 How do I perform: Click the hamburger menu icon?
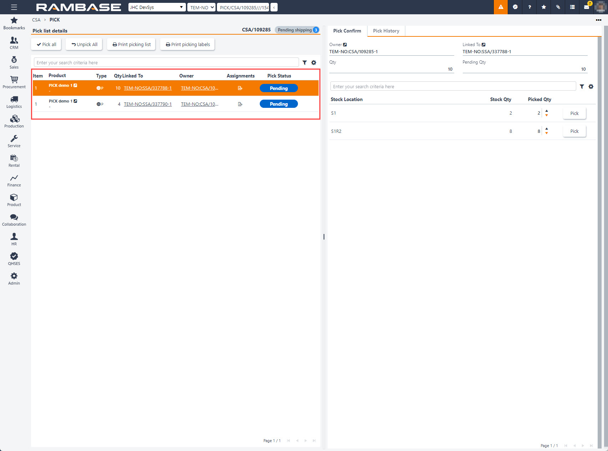tap(14, 7)
